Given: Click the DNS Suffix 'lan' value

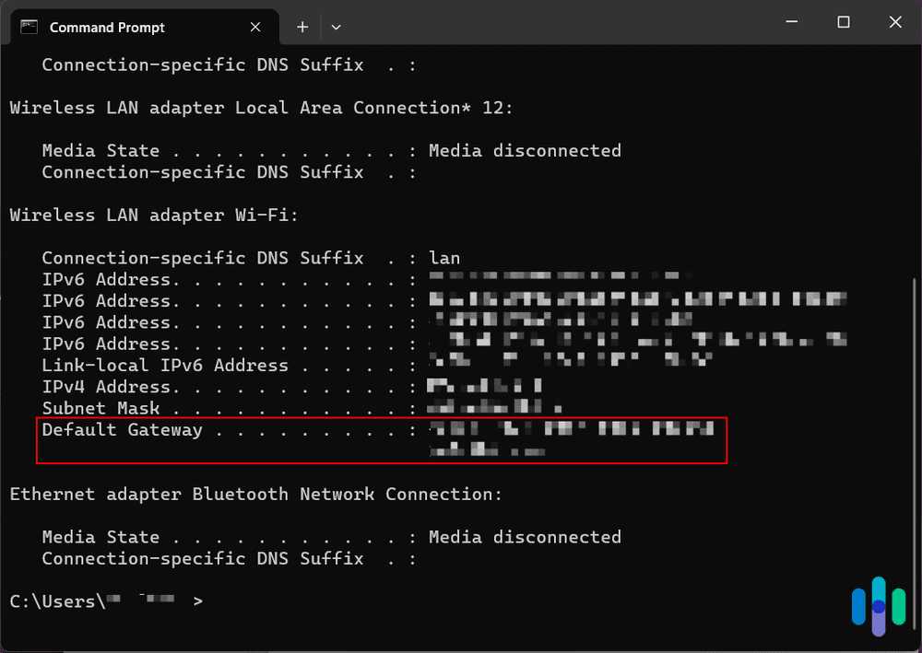Looking at the screenshot, I should click(444, 258).
